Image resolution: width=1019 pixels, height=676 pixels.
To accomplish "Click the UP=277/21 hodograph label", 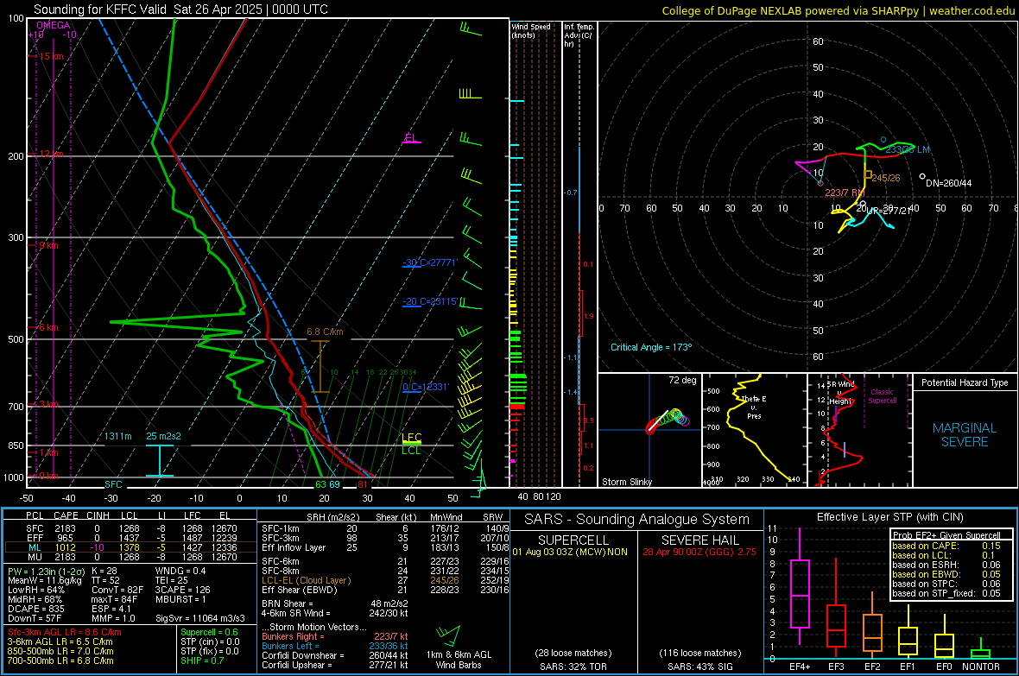I will coord(889,211).
